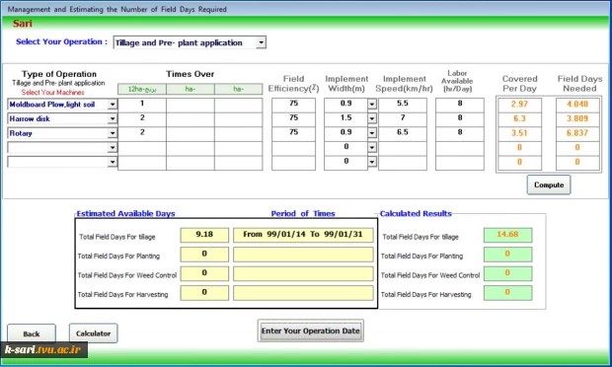612x367 pixels.
Task: Click field efficiency field for Harrow disk
Action: point(293,119)
